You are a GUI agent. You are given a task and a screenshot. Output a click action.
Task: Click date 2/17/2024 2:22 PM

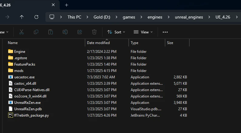point(102,52)
